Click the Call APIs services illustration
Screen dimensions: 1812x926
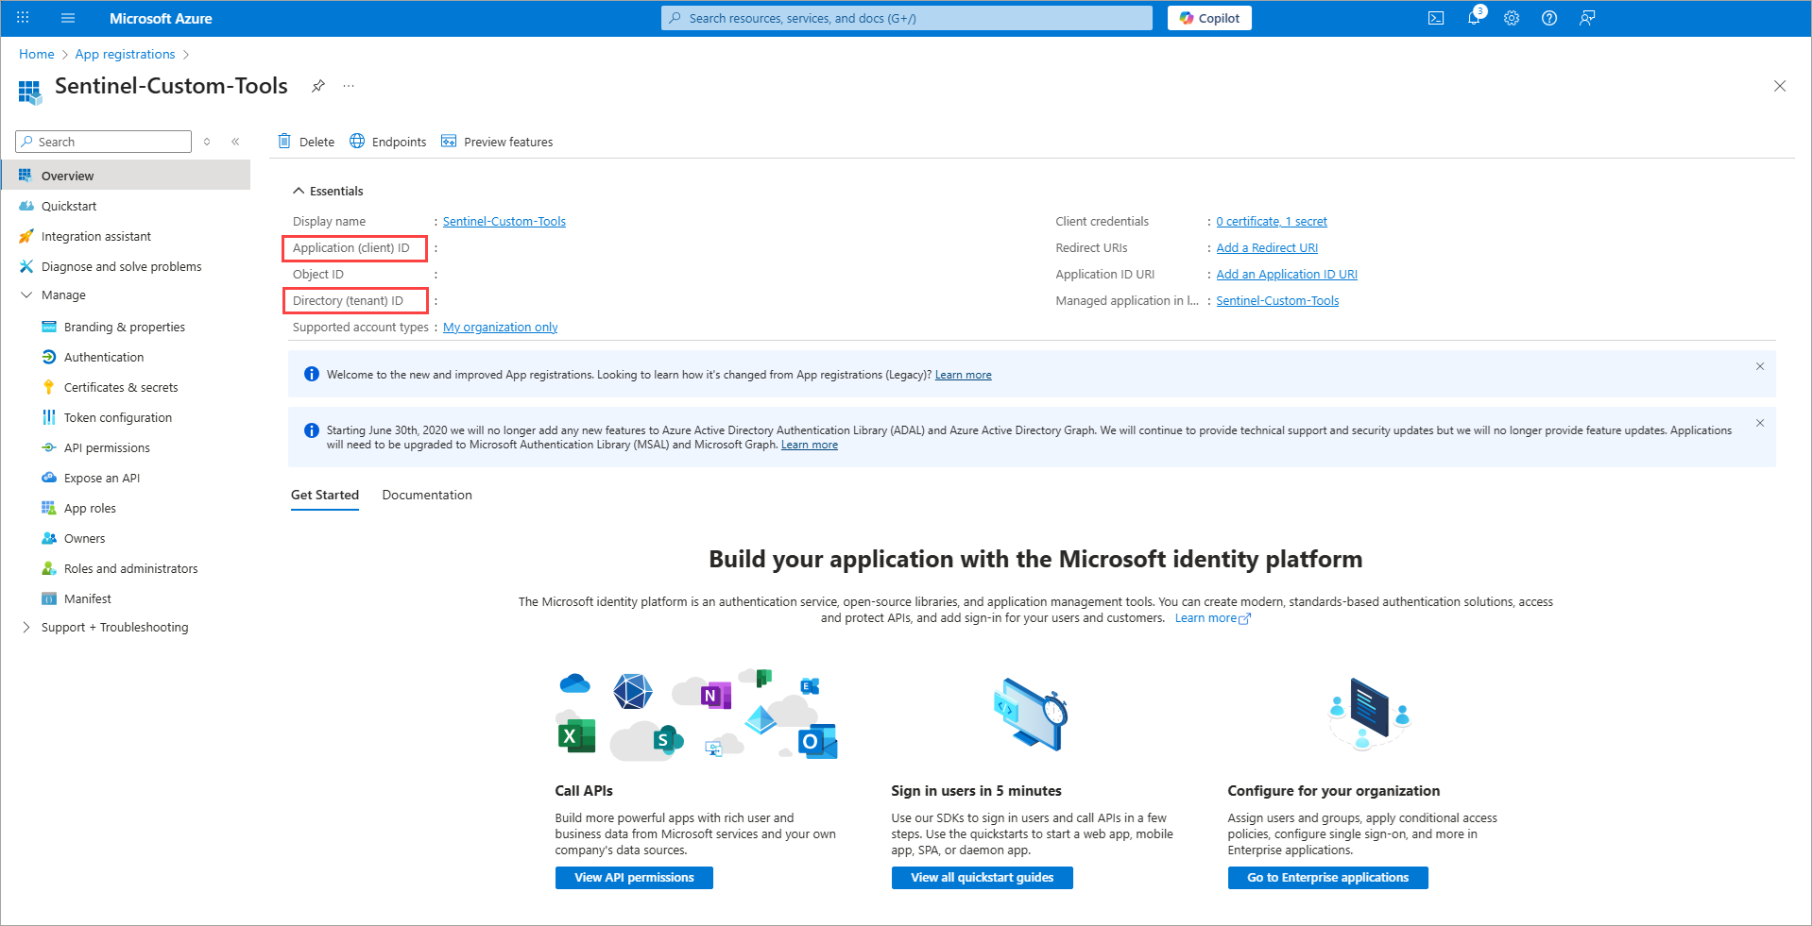tap(697, 715)
